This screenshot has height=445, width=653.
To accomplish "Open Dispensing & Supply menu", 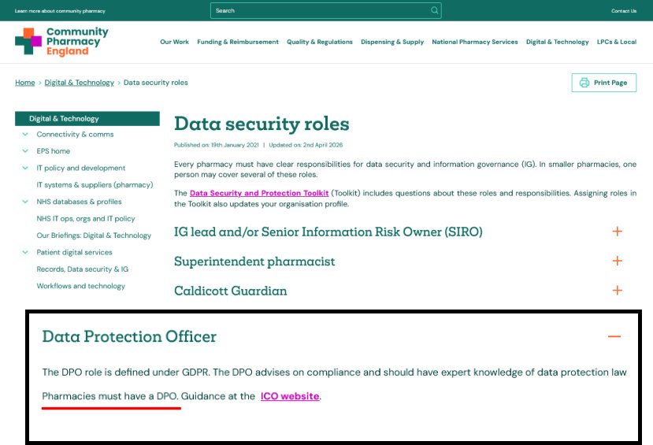I will pos(392,43).
